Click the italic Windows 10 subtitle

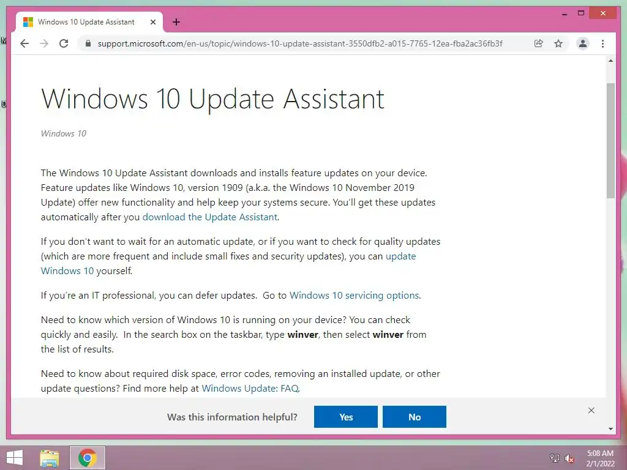pyautogui.click(x=64, y=133)
